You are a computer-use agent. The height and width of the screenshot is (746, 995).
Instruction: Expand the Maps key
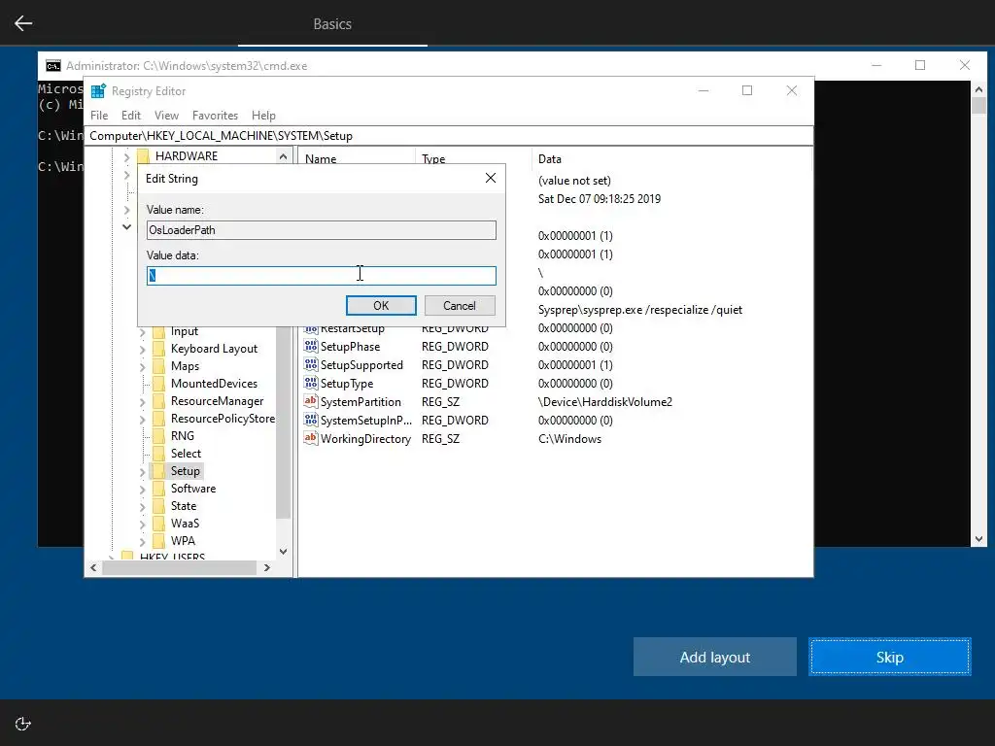142,366
